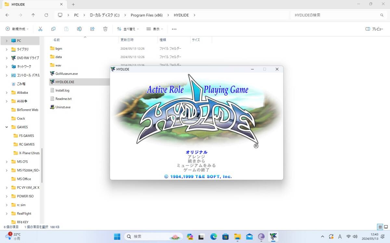Select ゲームの終了 in the game menu
Screen dimensions: 390x243
(197, 170)
